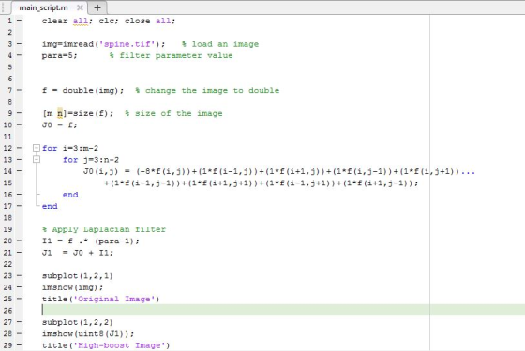This screenshot has width=525, height=351.
Task: Click 'subplot(1,2,1)' call
Action: 77,276
